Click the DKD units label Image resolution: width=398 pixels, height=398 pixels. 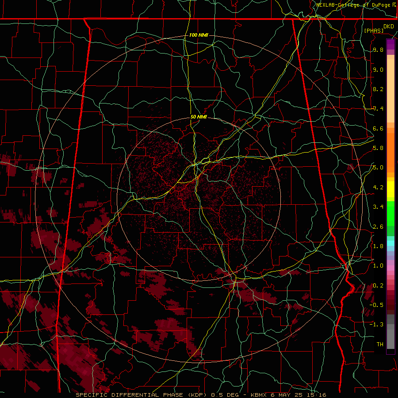(x=388, y=27)
